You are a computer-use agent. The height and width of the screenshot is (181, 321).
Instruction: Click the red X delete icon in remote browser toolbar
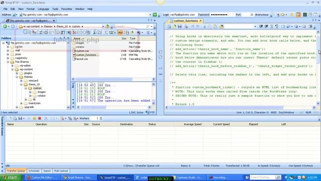coord(74,32)
